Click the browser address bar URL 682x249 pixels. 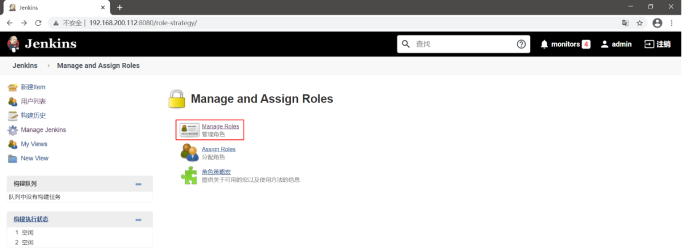143,23
